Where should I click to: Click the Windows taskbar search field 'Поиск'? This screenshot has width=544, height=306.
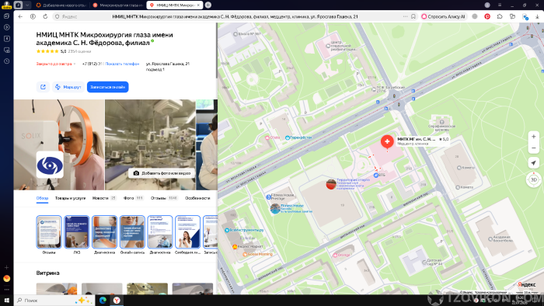point(55,301)
